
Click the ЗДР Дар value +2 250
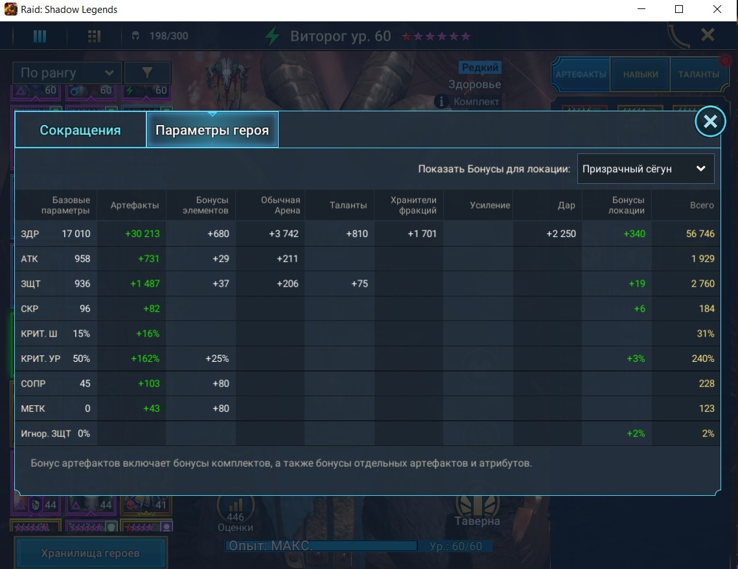click(x=561, y=234)
